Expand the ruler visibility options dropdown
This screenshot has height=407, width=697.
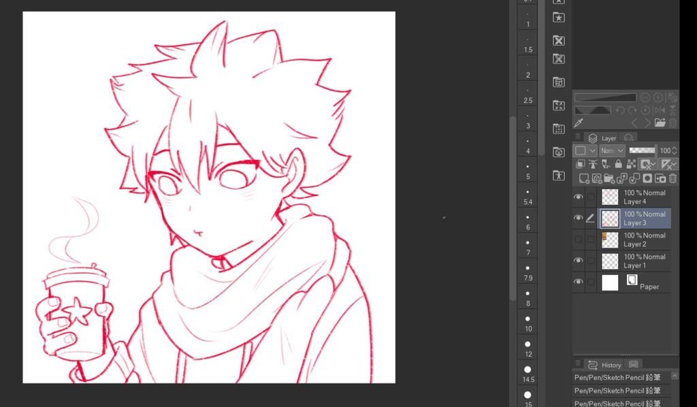click(669, 165)
